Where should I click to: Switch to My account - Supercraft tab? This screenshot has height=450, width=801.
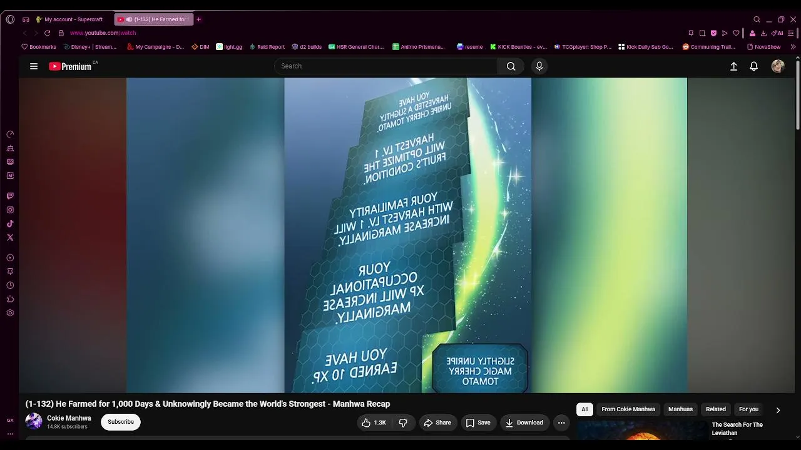pyautogui.click(x=69, y=19)
